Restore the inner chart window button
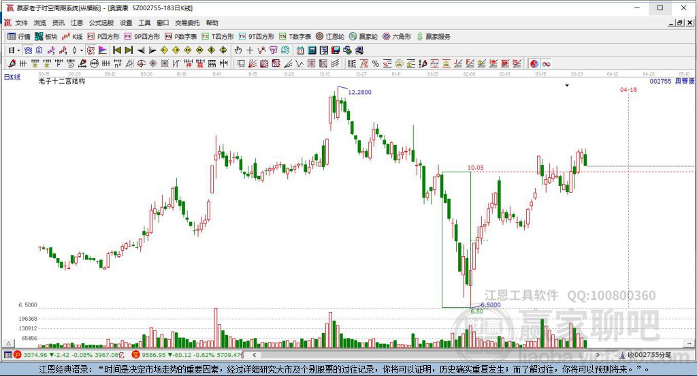 [x=680, y=22]
